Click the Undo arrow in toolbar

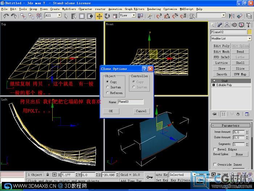pos(6,16)
